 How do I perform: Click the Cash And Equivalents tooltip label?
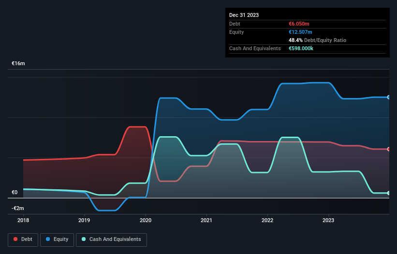(255, 48)
